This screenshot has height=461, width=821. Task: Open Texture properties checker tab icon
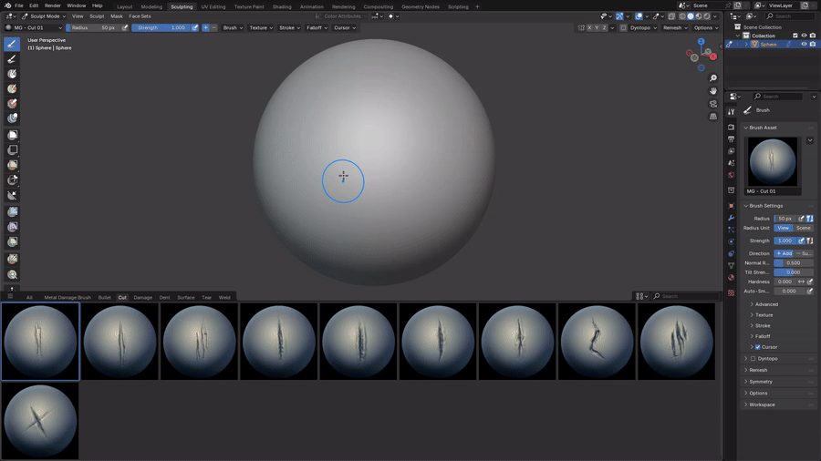click(x=731, y=292)
